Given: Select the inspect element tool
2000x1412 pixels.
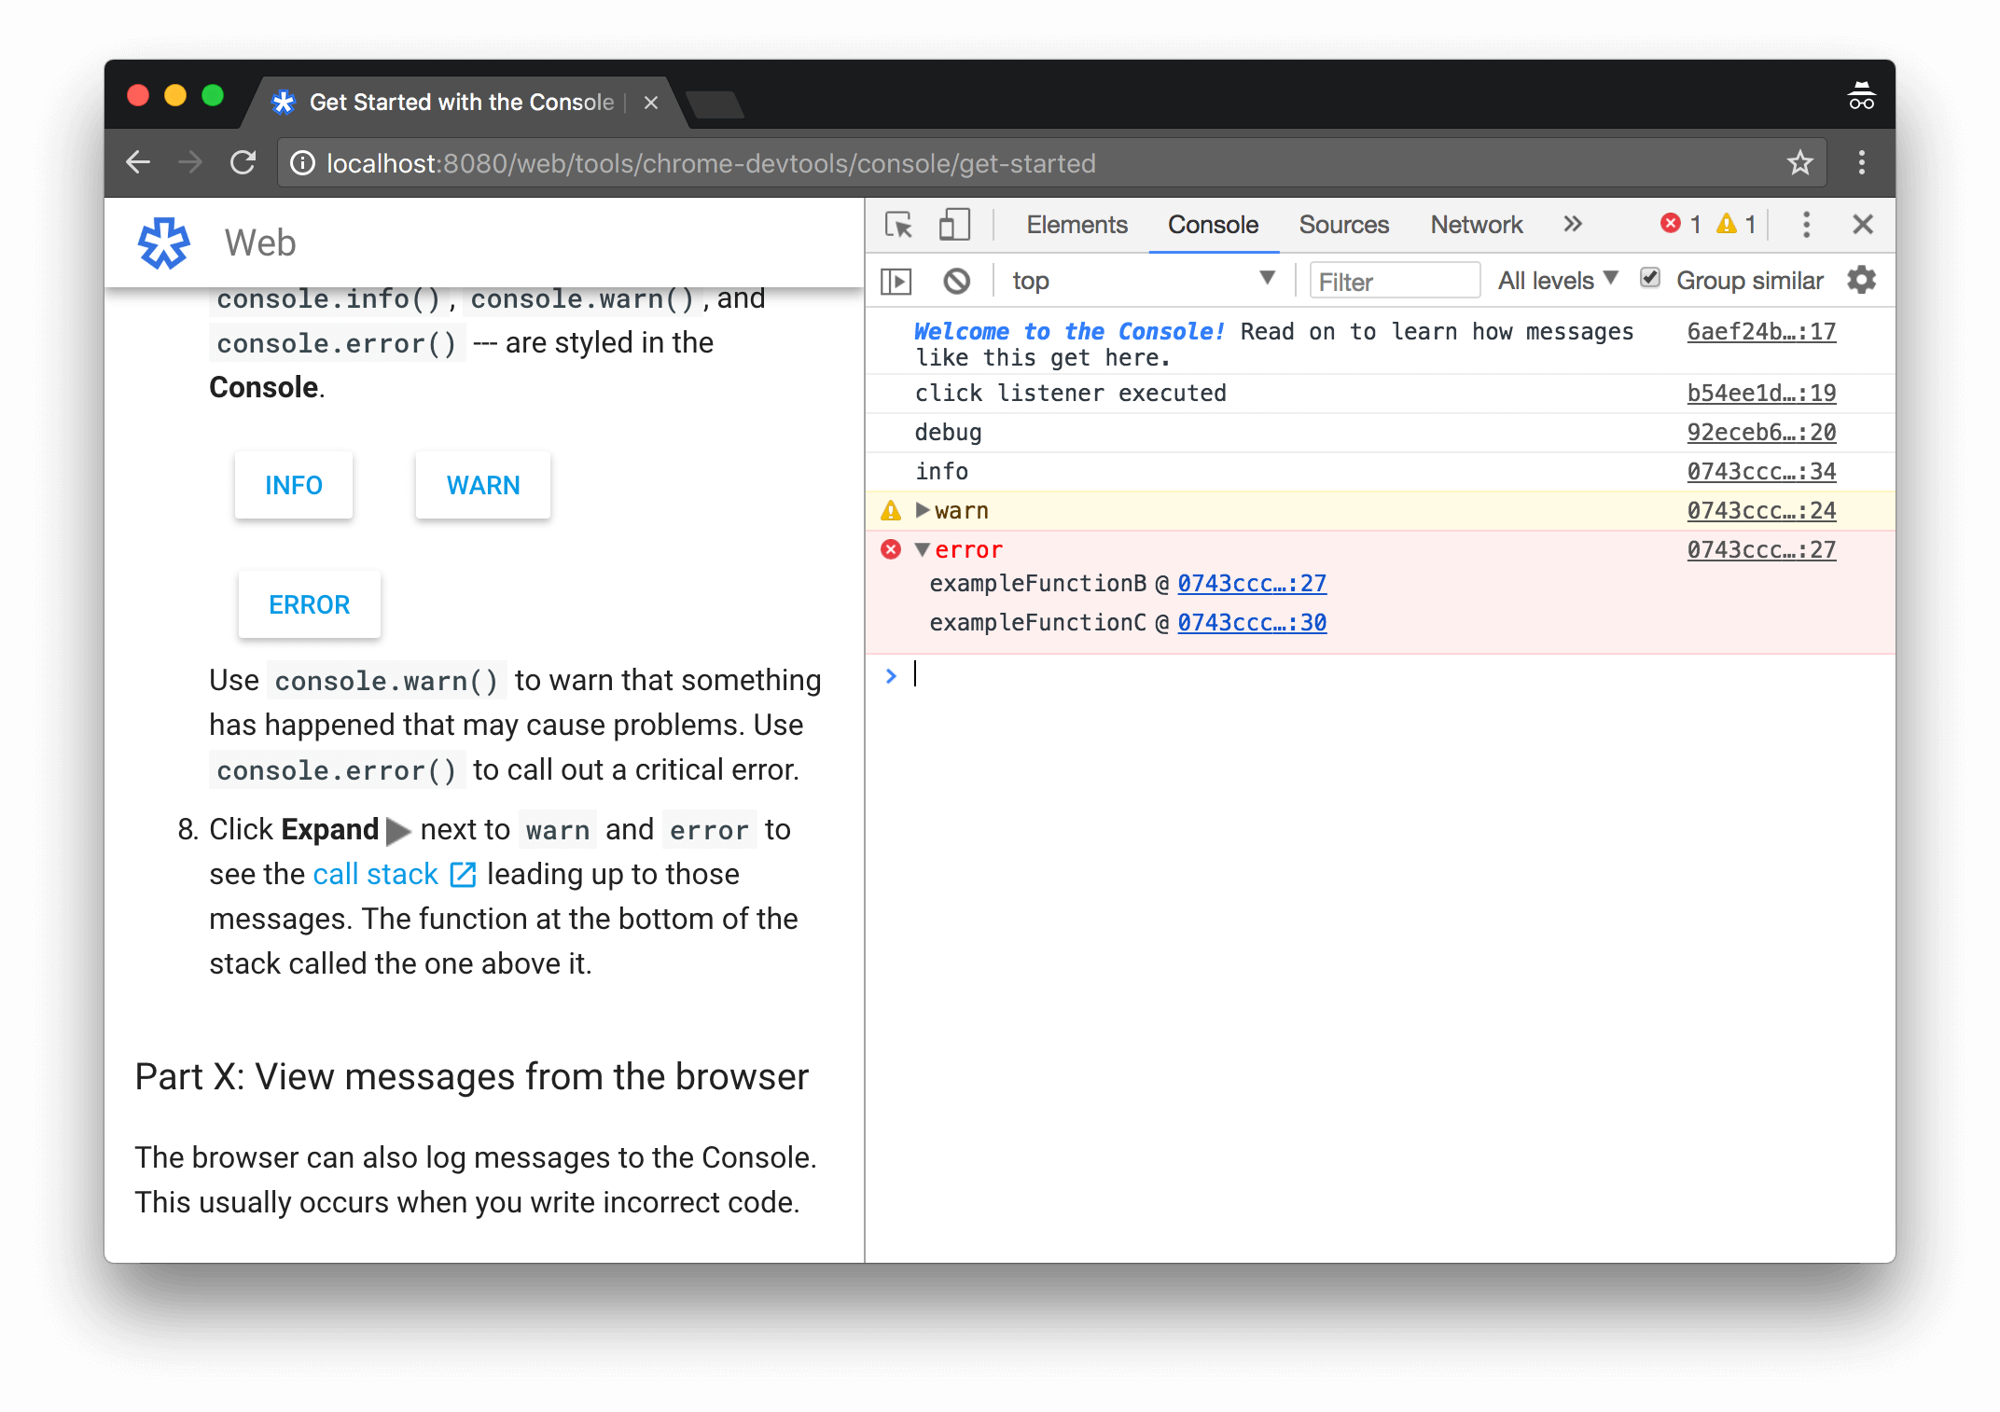Looking at the screenshot, I should [x=897, y=225].
